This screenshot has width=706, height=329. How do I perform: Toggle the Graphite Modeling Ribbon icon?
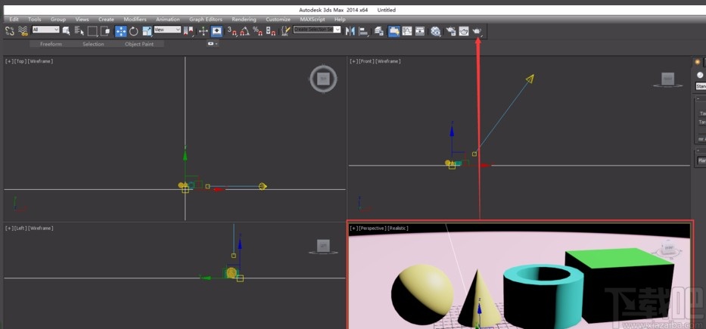pyautogui.click(x=394, y=30)
